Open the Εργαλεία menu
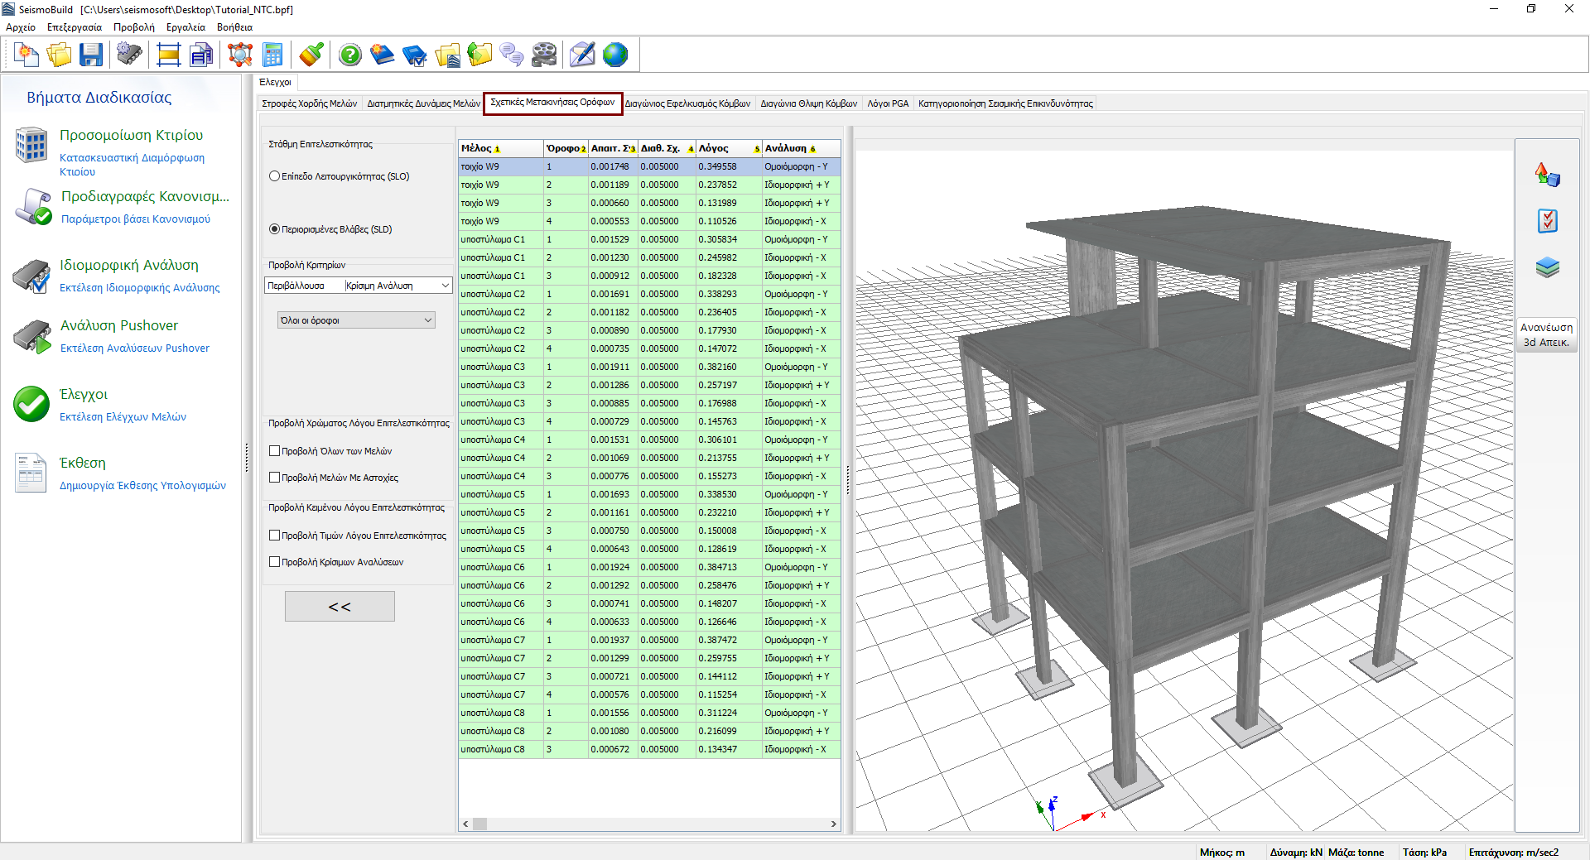Screen dimensions: 1590x860 [x=185, y=27]
